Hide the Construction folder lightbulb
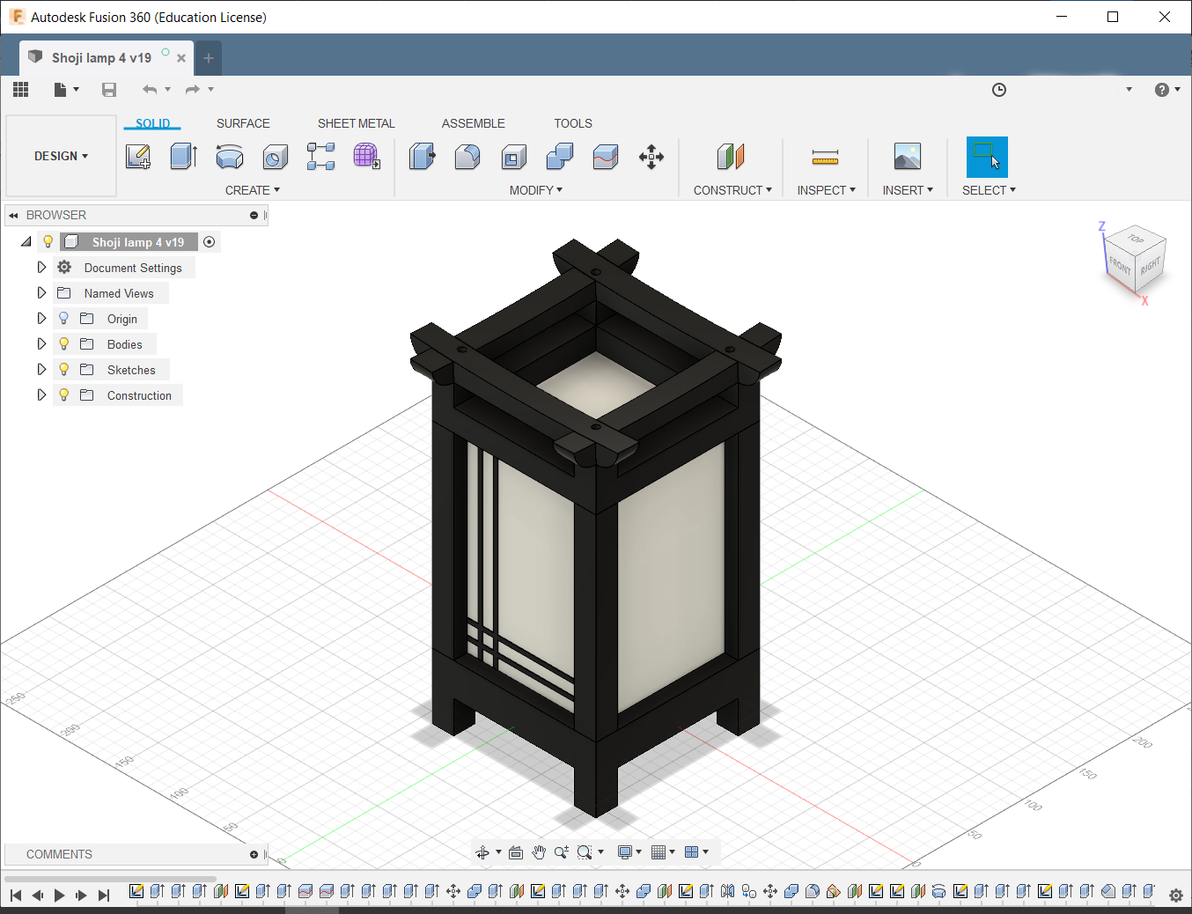The height and width of the screenshot is (914, 1192). (x=63, y=395)
